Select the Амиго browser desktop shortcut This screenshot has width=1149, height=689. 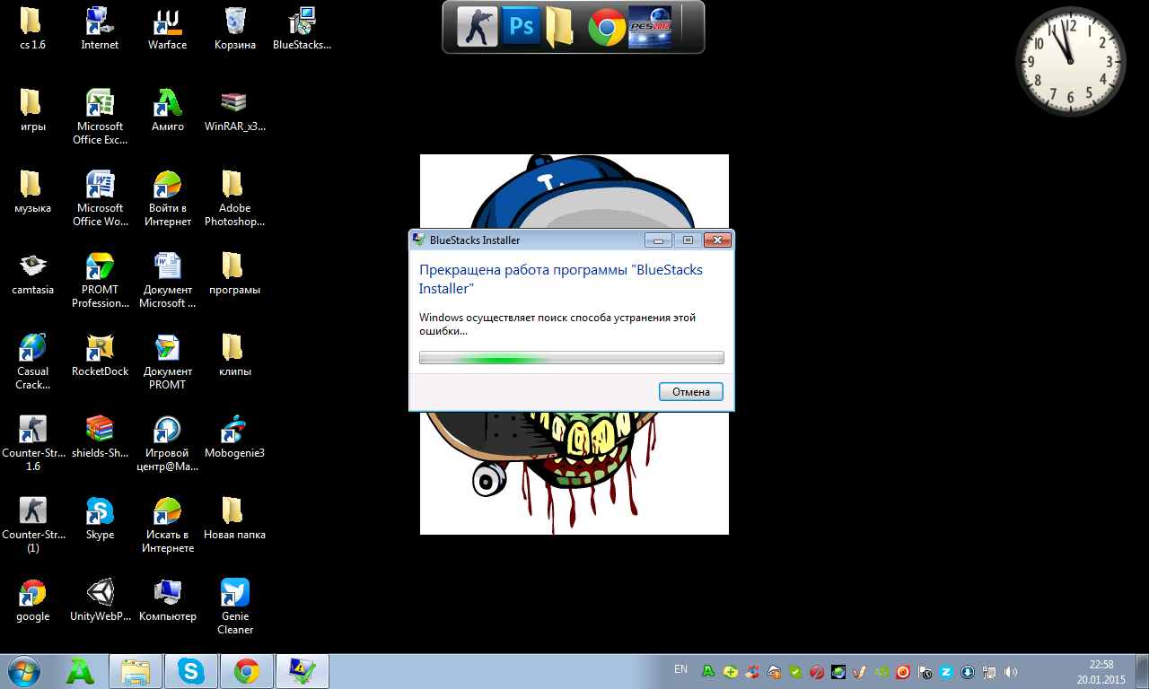(x=168, y=110)
